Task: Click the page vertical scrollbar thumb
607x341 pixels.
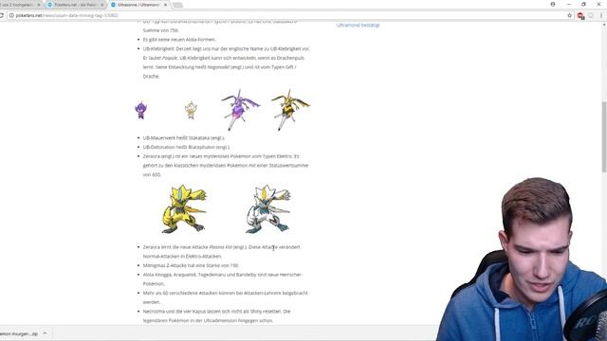Action: tap(604, 137)
